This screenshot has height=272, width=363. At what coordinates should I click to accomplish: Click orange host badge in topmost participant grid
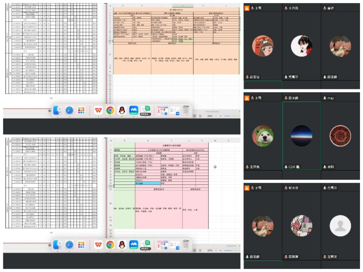point(247,8)
